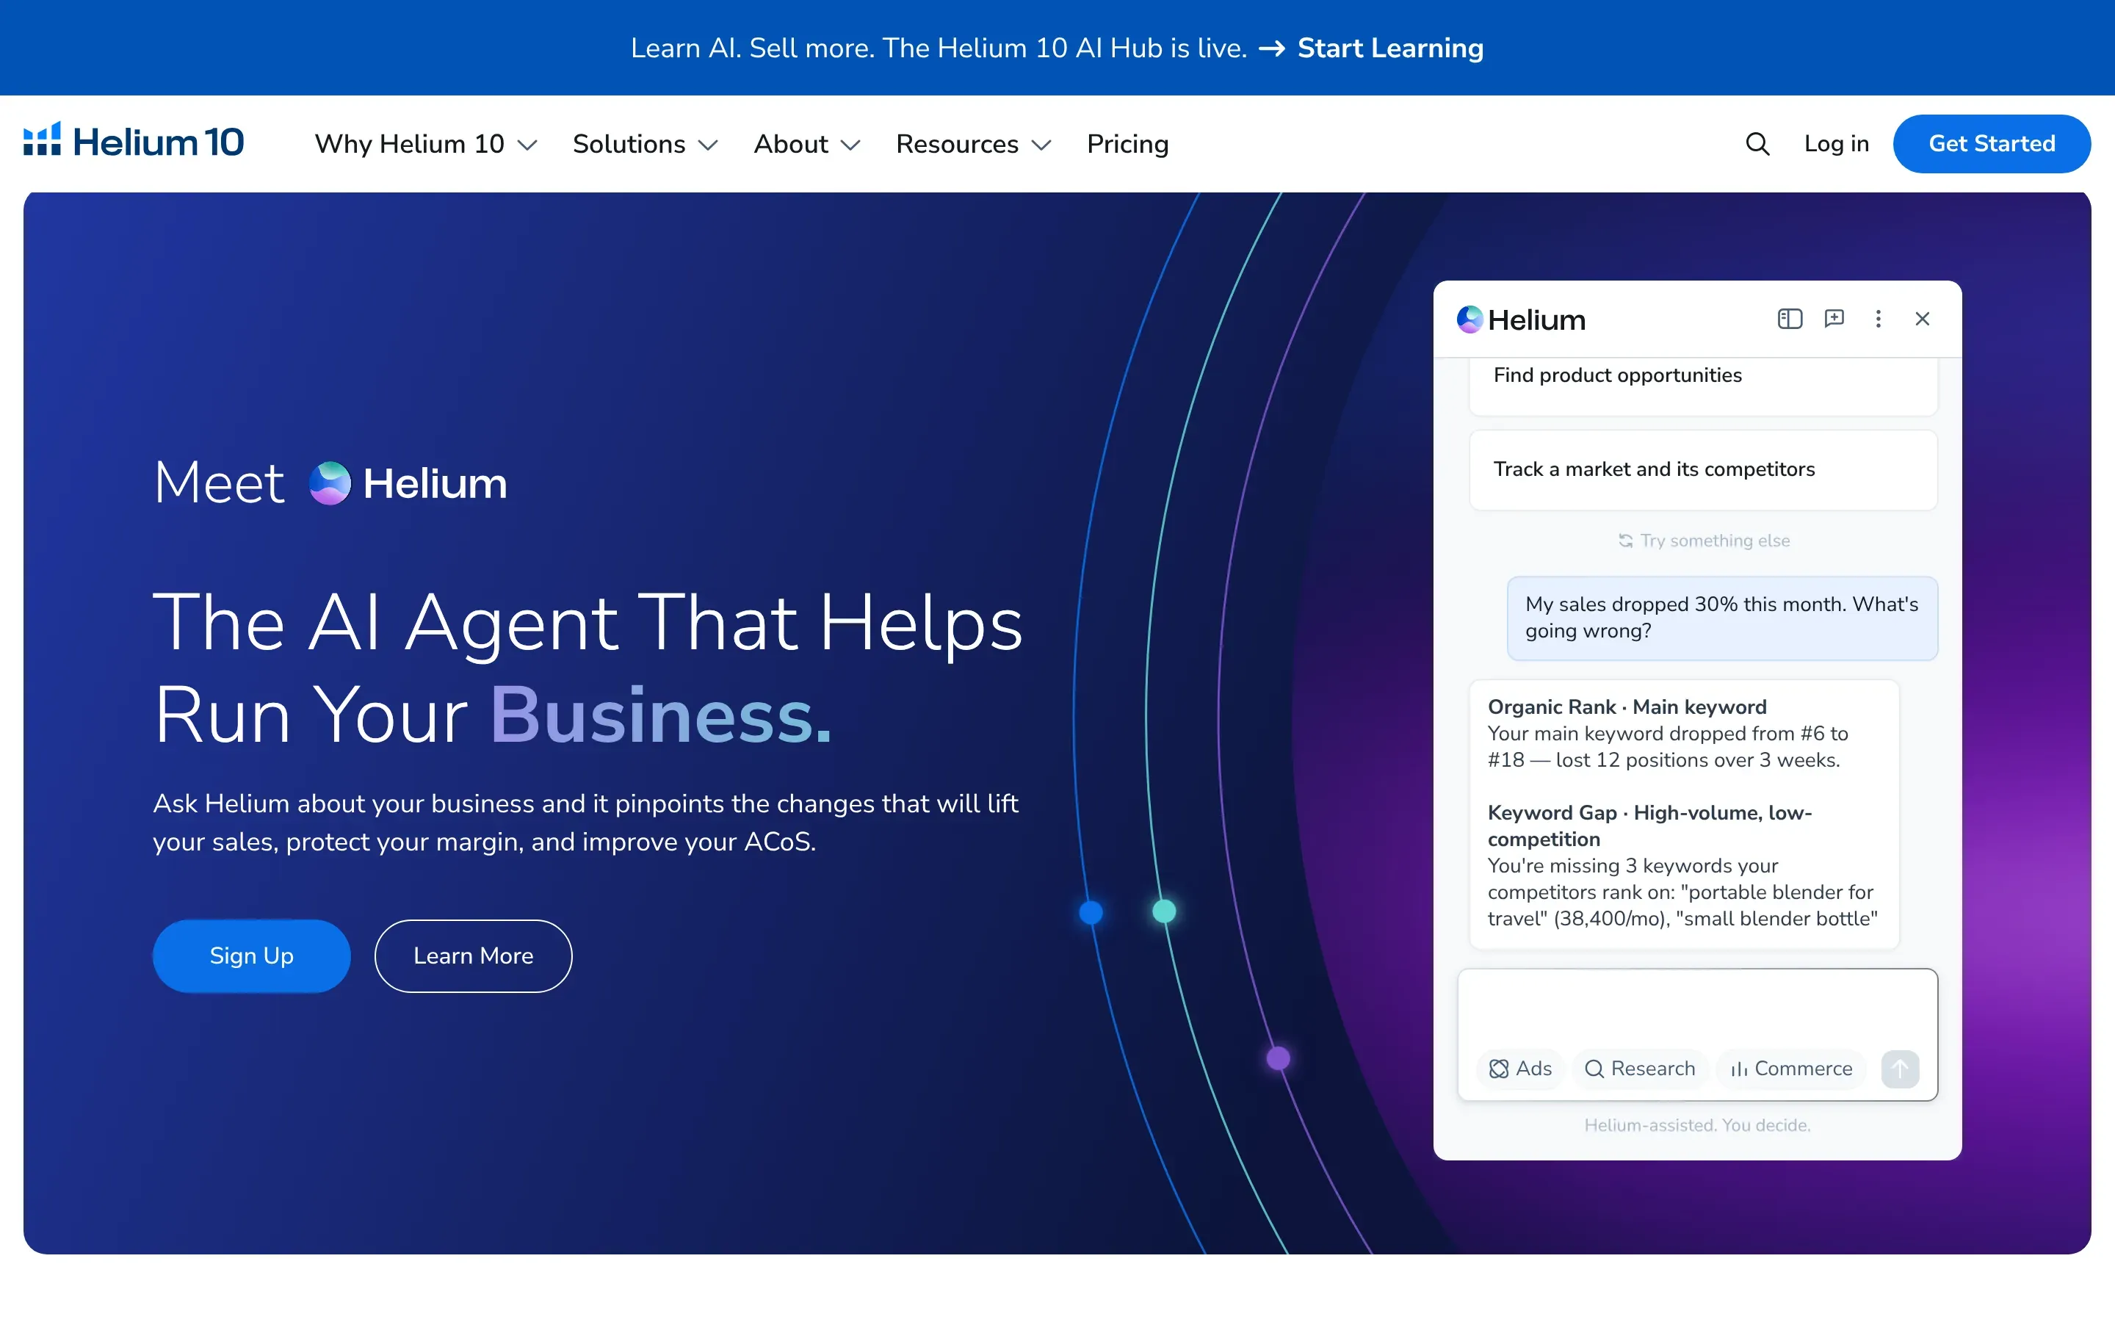Image resolution: width=2115 pixels, height=1322 pixels.
Task: Click the 'Organic Rank · Main keyword' heading
Action: pyautogui.click(x=1627, y=707)
